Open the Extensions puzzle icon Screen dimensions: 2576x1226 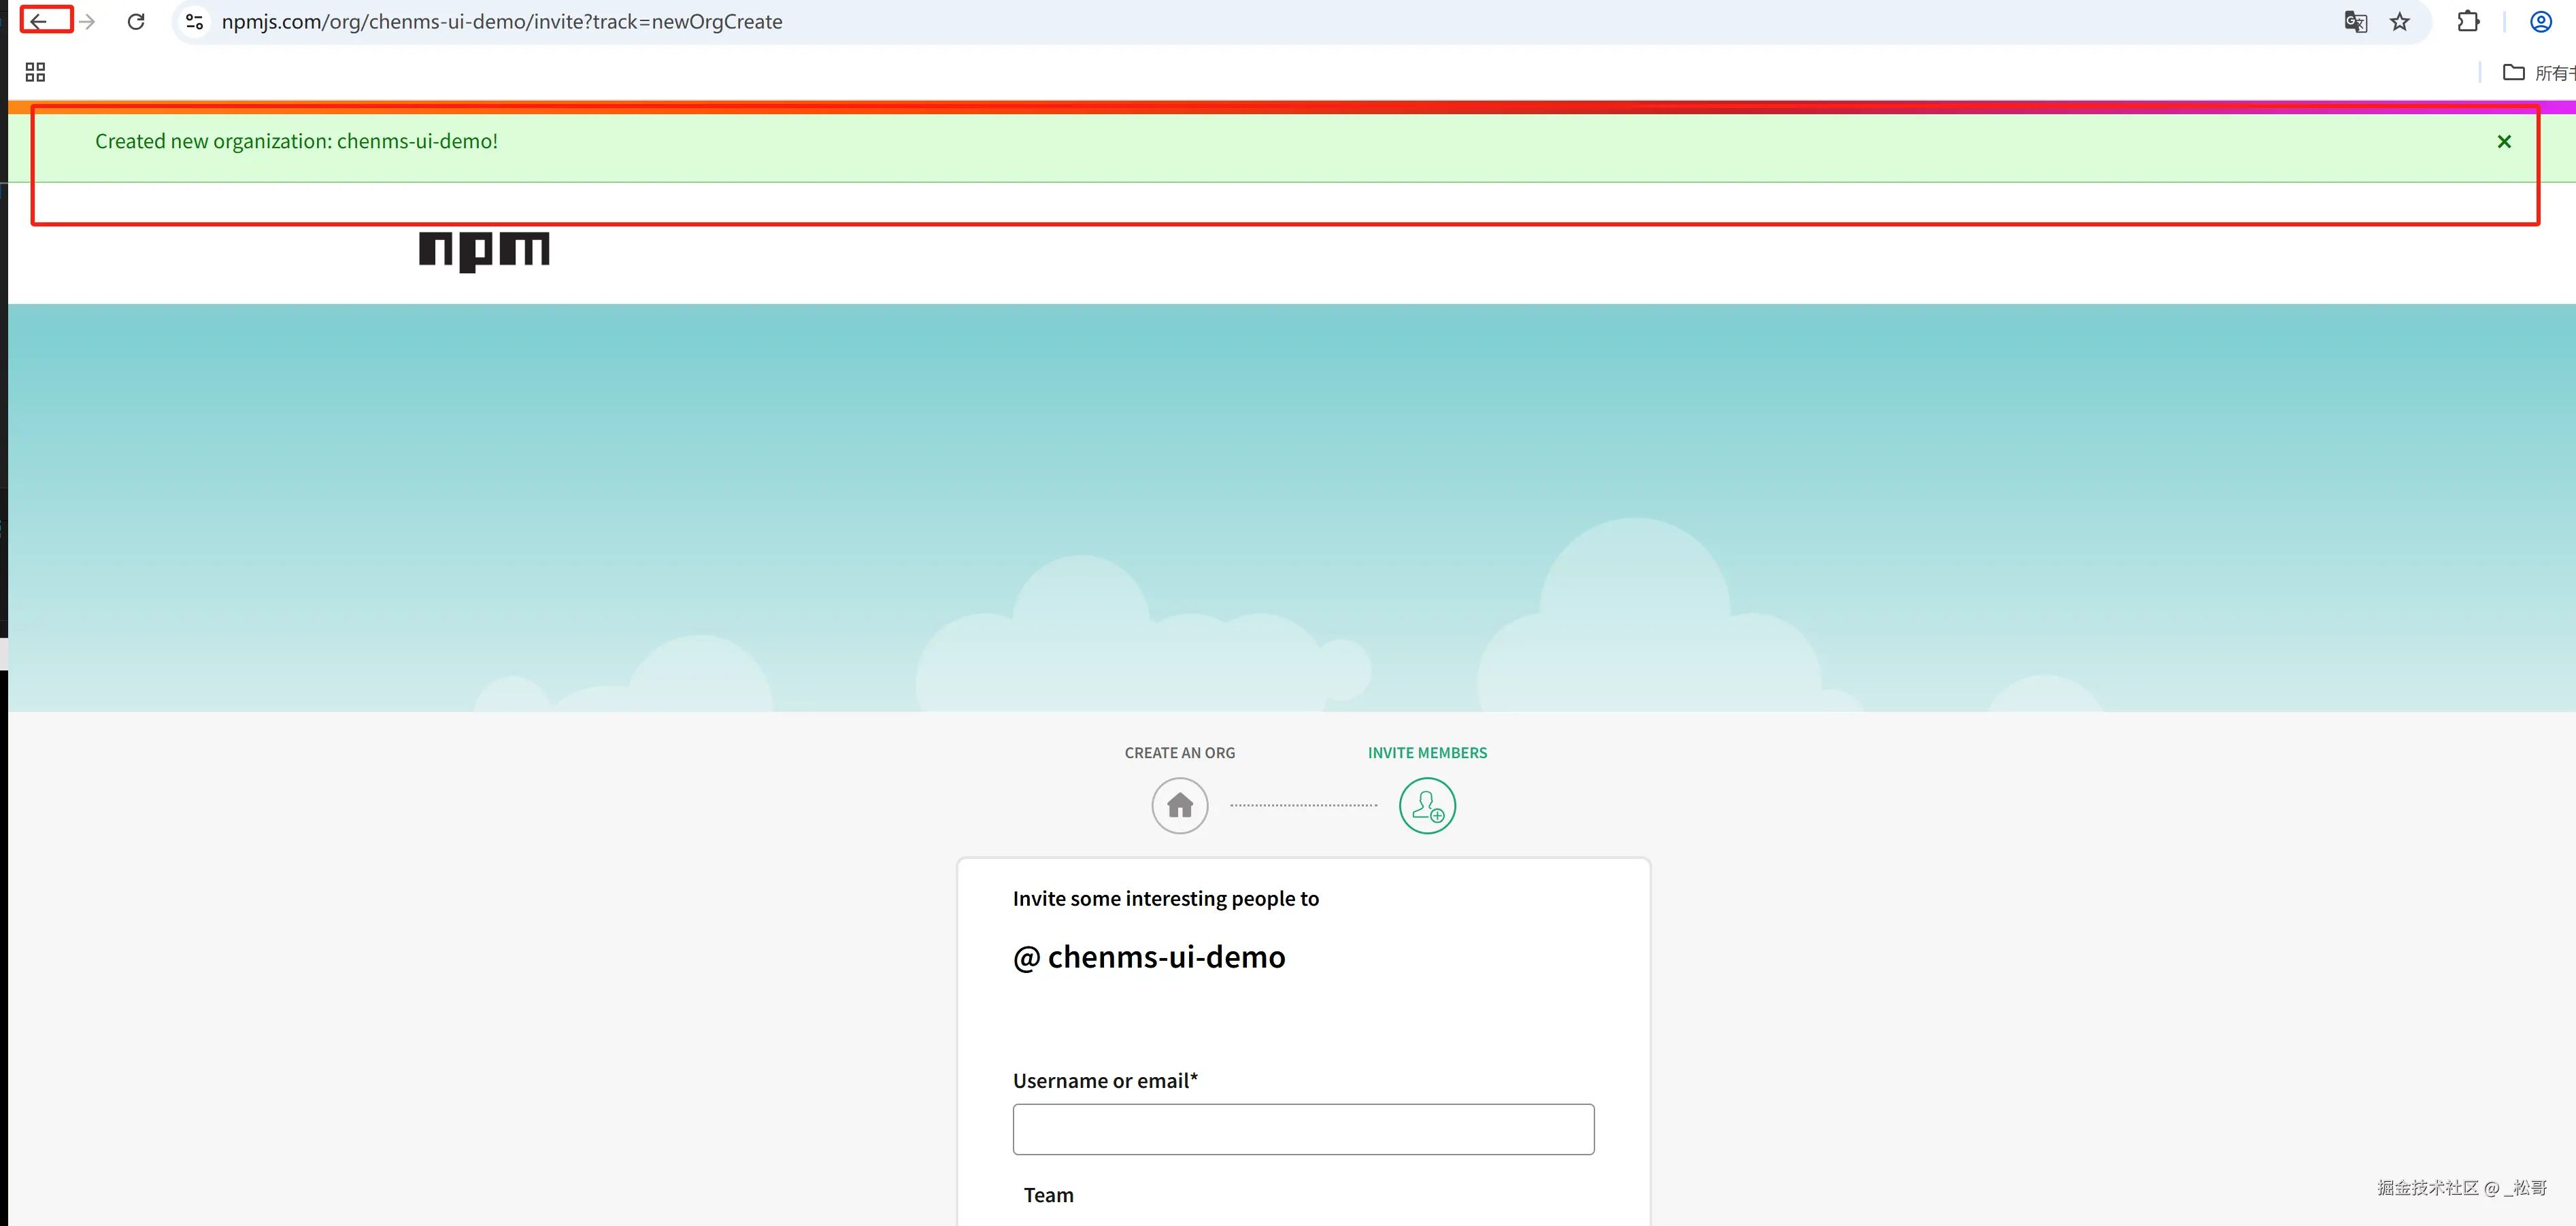coord(2468,21)
